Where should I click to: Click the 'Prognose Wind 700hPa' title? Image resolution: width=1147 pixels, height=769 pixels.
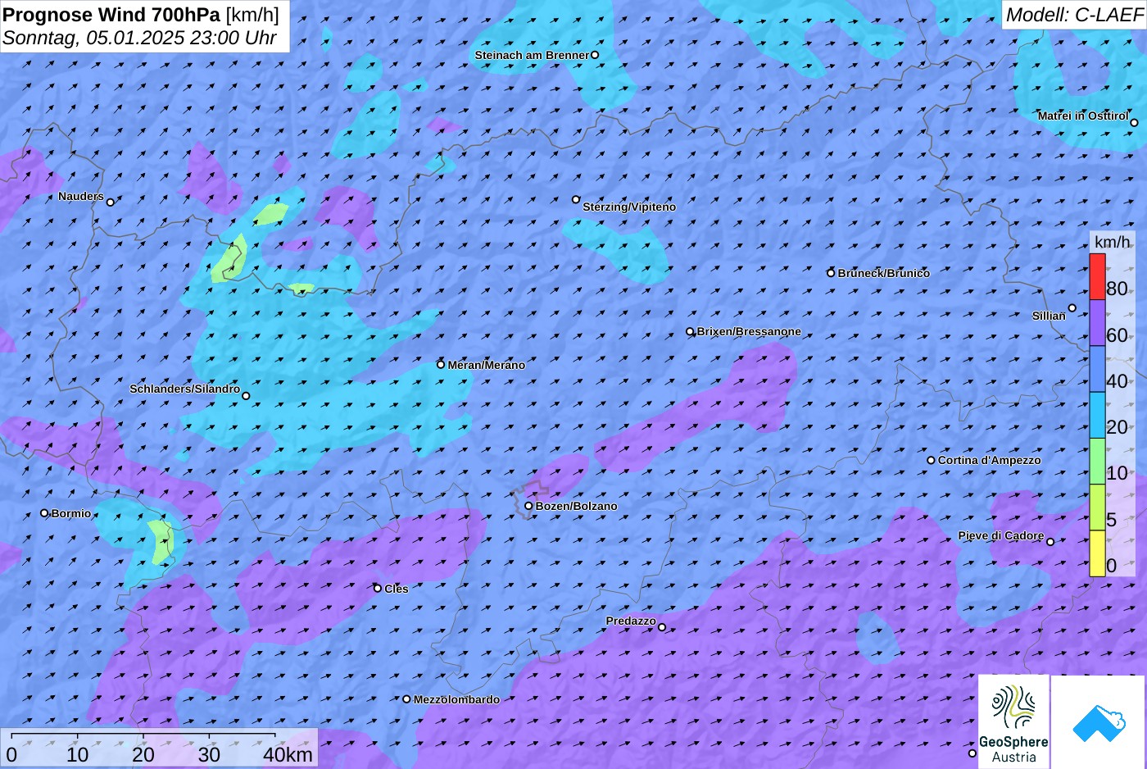[111, 15]
